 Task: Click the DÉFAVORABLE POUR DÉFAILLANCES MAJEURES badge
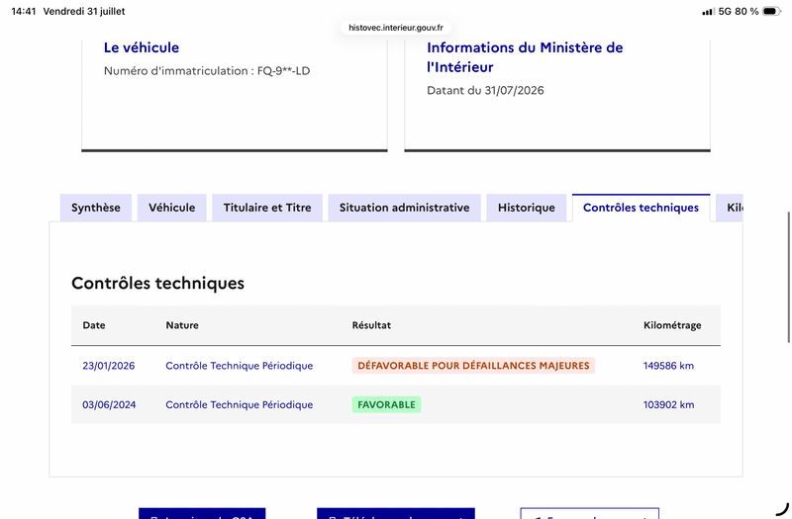click(x=473, y=366)
